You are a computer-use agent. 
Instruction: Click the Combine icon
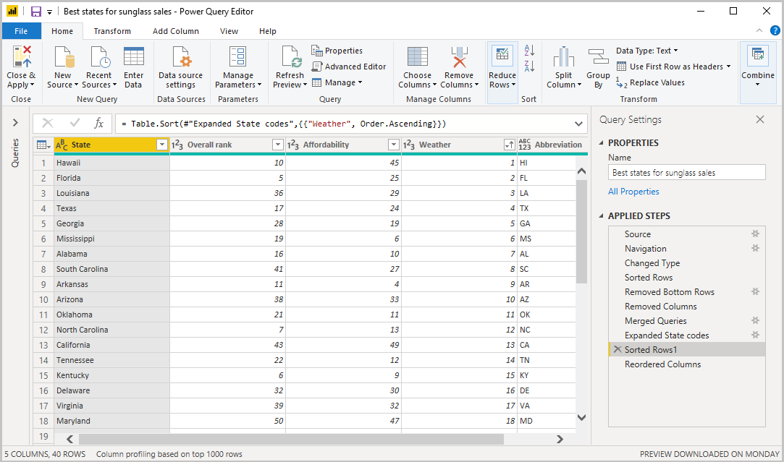[758, 56]
